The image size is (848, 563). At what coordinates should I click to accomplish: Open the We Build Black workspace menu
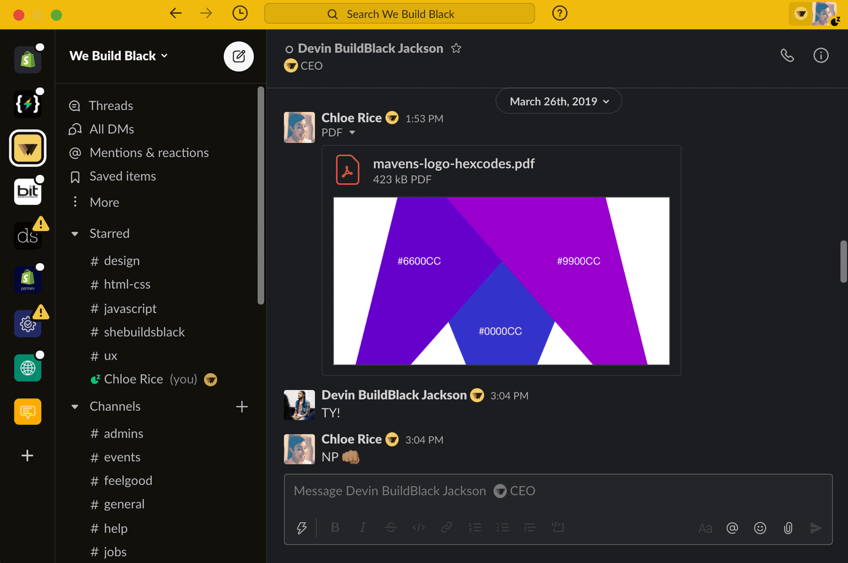point(118,56)
